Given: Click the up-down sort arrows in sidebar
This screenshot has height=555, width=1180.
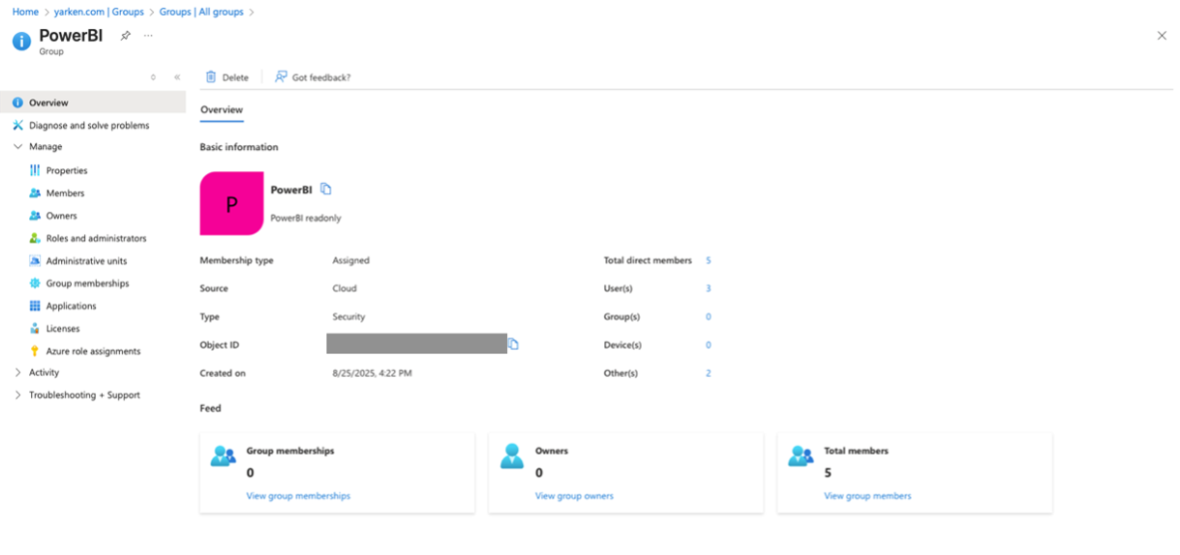Looking at the screenshot, I should coord(153,77).
